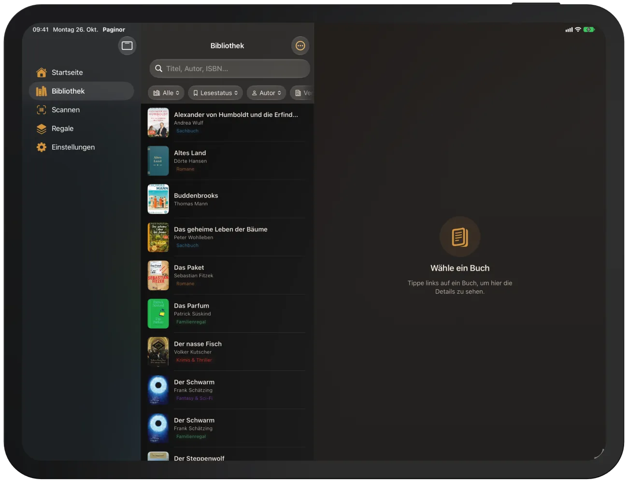
Task: Click author name Frank Schätzing with Fantasy tag
Action: pyautogui.click(x=193, y=390)
